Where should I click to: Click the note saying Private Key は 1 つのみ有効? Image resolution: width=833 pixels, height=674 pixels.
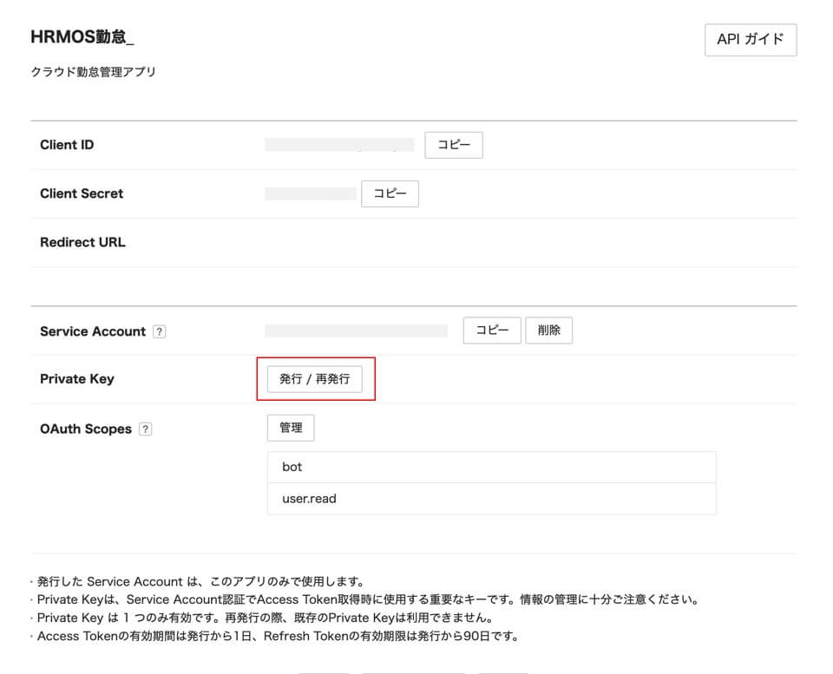point(266,618)
